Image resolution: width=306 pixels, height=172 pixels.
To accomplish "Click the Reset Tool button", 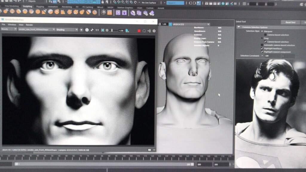I will click(x=290, y=22).
